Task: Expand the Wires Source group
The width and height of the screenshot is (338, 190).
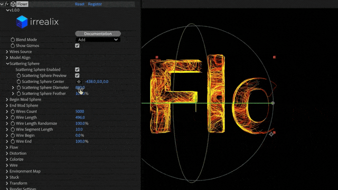Action: (x=7, y=52)
